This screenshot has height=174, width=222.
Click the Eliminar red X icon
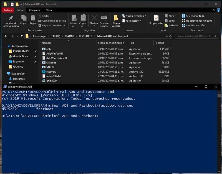coord(94,18)
